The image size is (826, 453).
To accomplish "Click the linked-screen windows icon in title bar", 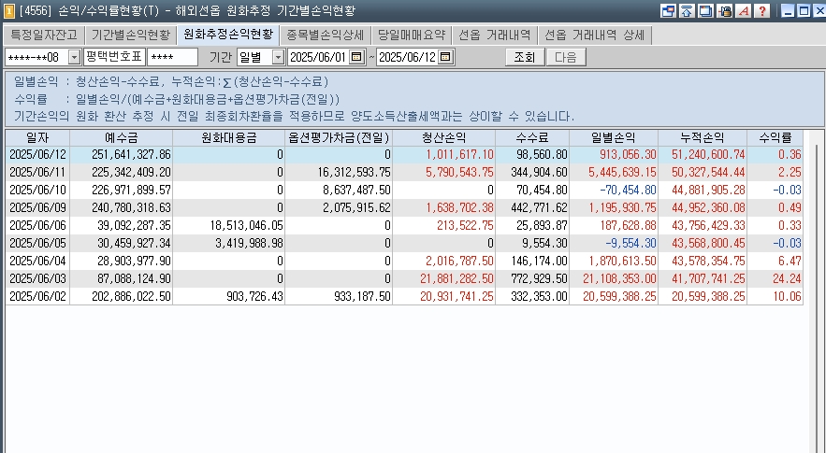I will pyautogui.click(x=668, y=10).
